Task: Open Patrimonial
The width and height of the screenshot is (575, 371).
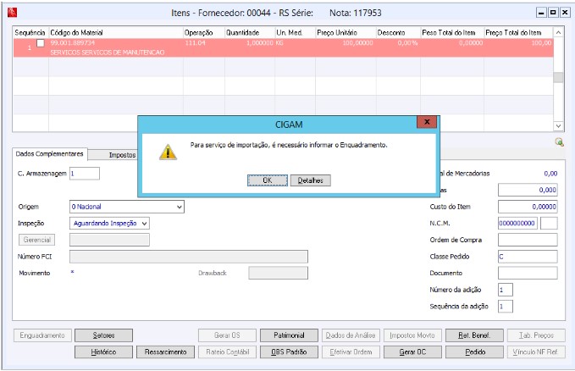Action: (289, 335)
